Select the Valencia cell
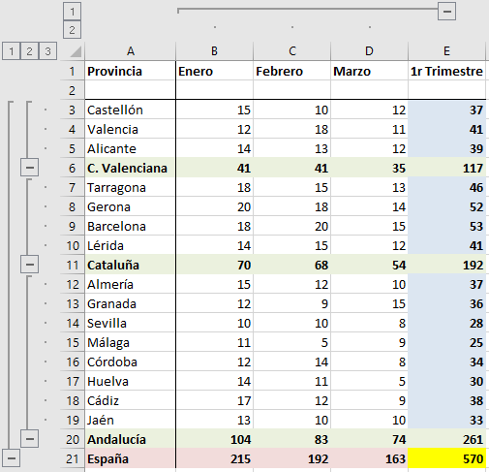 click(x=131, y=129)
